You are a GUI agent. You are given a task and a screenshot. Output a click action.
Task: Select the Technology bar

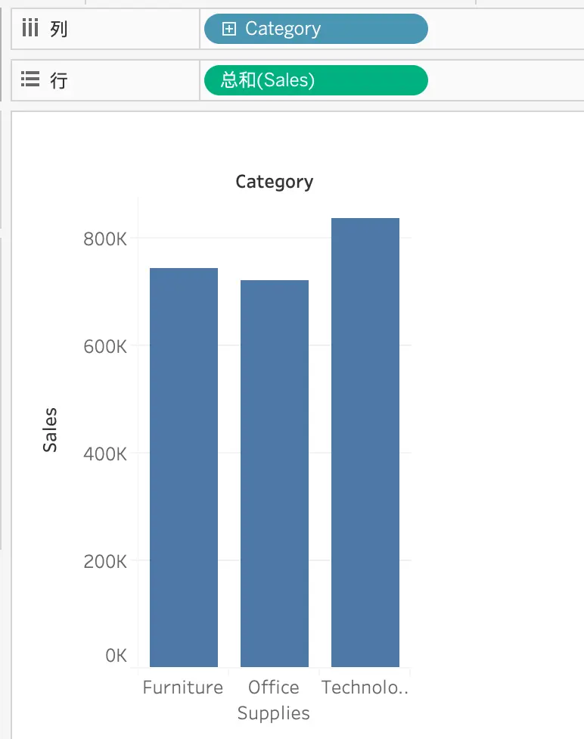pyautogui.click(x=365, y=442)
